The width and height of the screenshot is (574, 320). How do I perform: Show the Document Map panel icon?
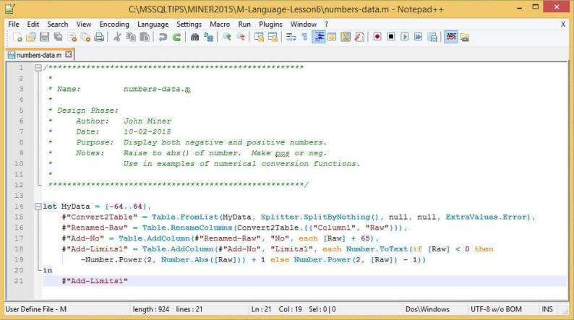pos(346,37)
